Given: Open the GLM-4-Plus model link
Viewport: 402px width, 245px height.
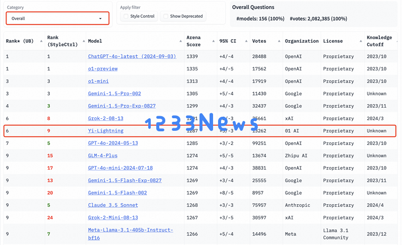Looking at the screenshot, I should click(x=103, y=156).
